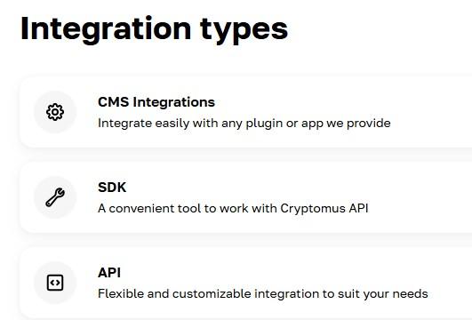This screenshot has height=320, width=472.
Task: Click 'plugin or app we provide' text
Action: point(318,124)
